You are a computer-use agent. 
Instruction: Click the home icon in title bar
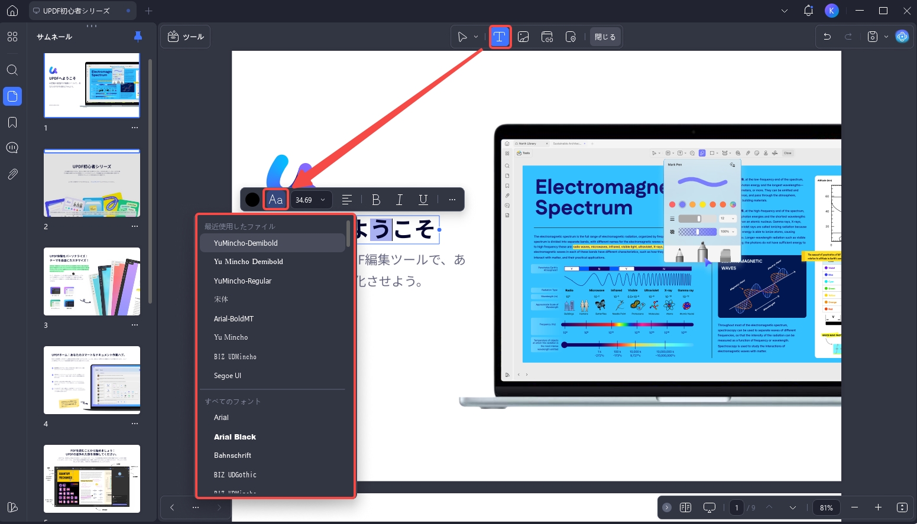12,11
